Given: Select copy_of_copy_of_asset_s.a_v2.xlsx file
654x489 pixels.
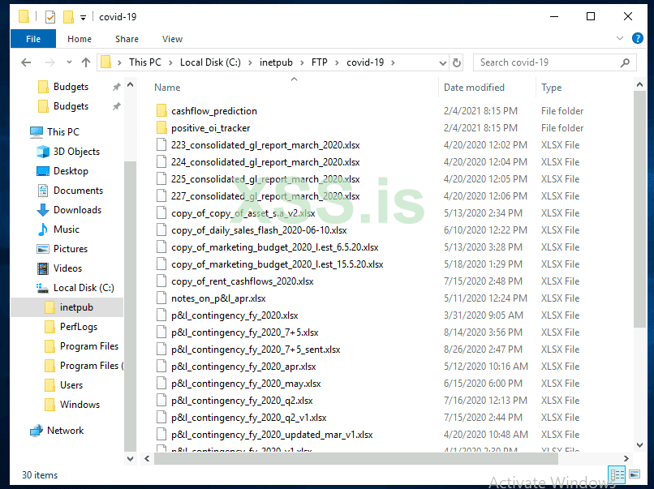Looking at the screenshot, I should 243,213.
